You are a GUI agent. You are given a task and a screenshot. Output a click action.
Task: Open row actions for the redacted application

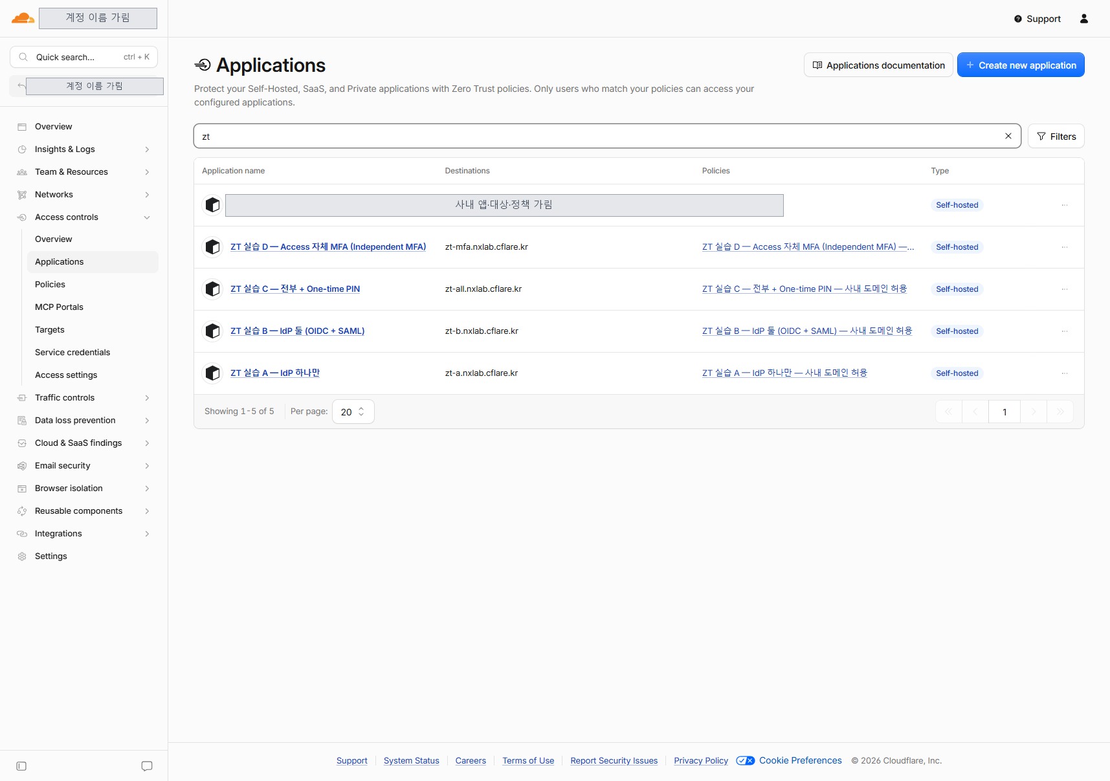pyautogui.click(x=1065, y=205)
